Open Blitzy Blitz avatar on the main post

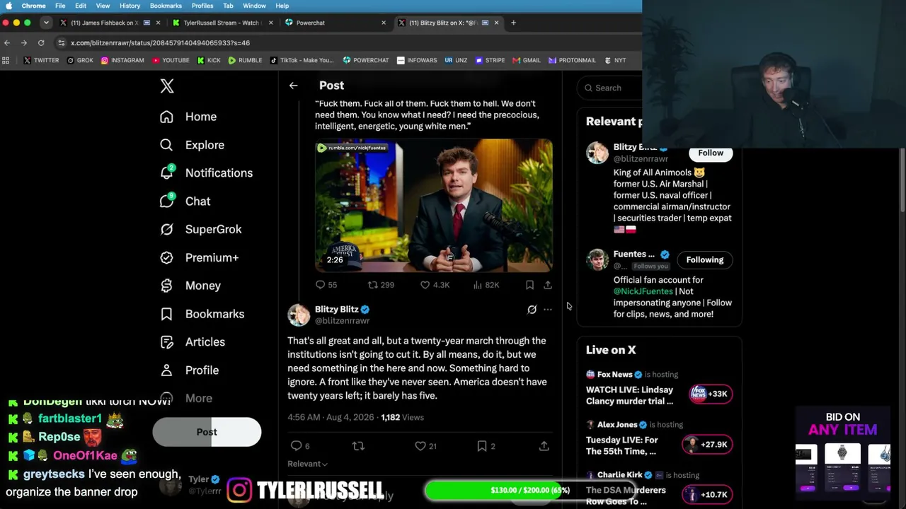pyautogui.click(x=299, y=315)
